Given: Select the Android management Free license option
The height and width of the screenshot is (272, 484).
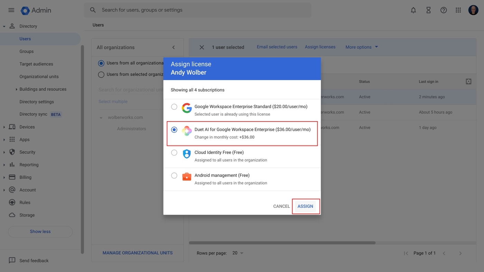Looking at the screenshot, I should 174,175.
